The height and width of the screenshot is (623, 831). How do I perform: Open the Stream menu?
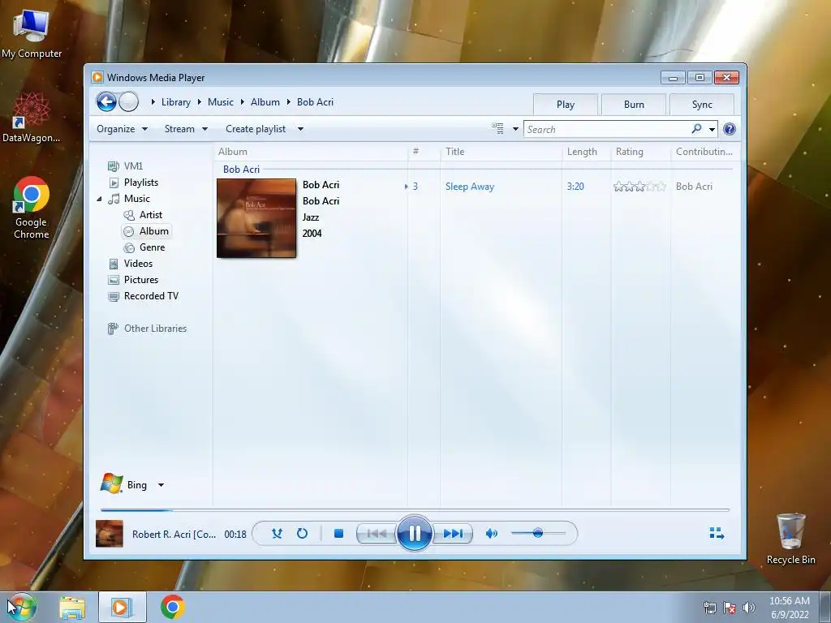tap(186, 129)
